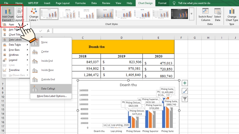Click the Chart Styles paintbrush button

point(185,91)
